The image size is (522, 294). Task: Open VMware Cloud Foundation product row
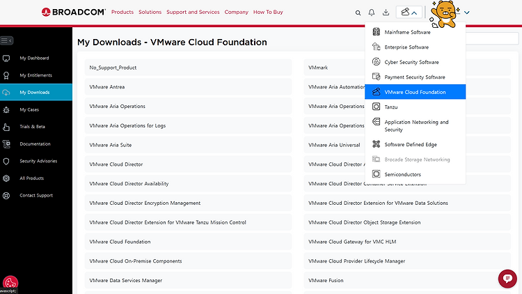pyautogui.click(x=188, y=241)
